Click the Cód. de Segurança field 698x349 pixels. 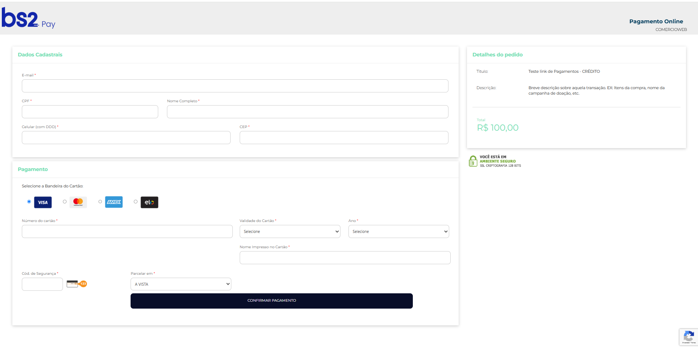pyautogui.click(x=42, y=284)
